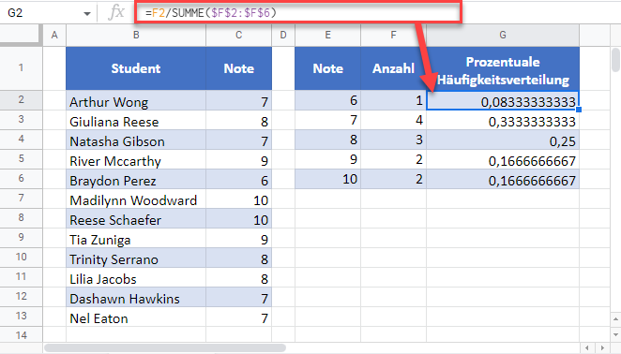This screenshot has height=354, width=621.
Task: Select row 2 header
Action: tap(21, 99)
